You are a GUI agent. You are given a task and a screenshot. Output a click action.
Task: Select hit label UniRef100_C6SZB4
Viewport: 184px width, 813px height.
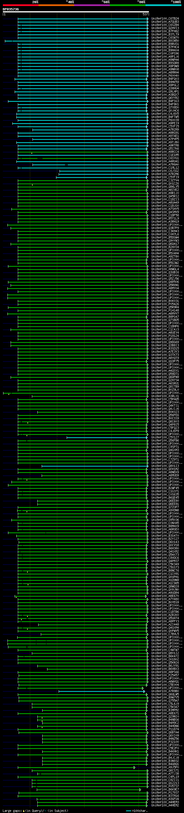165,25
